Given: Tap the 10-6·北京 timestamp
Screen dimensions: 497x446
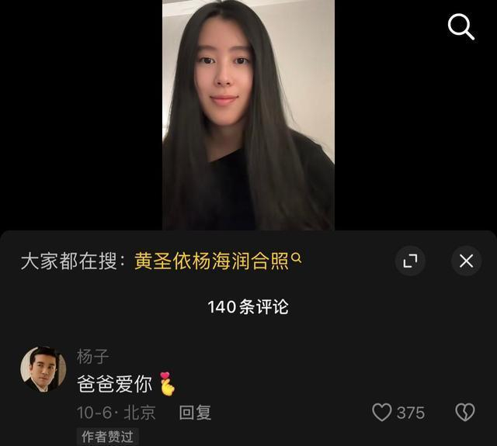Looking at the screenshot, I should click(x=116, y=413).
